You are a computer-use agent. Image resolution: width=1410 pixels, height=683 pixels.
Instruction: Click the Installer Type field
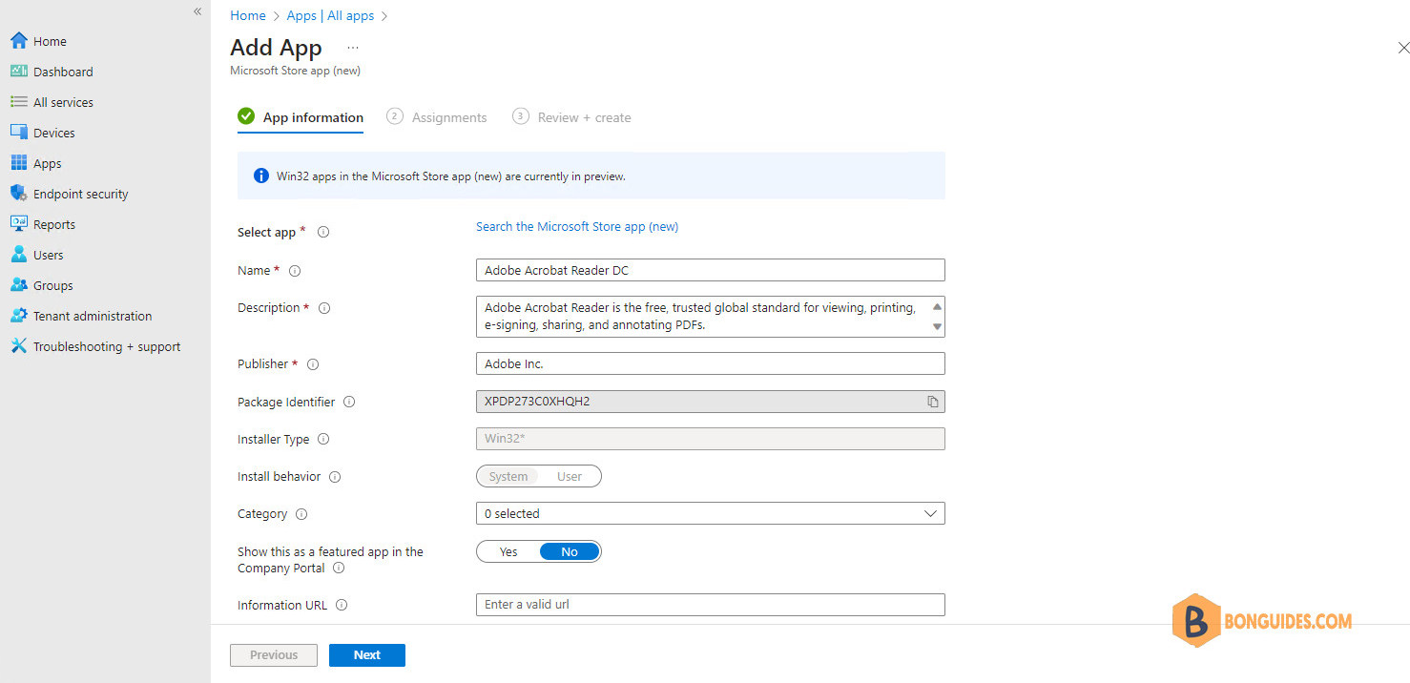(710, 439)
